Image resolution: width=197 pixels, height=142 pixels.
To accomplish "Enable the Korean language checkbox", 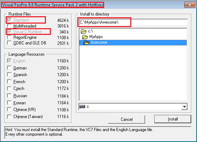I will click(9, 103).
